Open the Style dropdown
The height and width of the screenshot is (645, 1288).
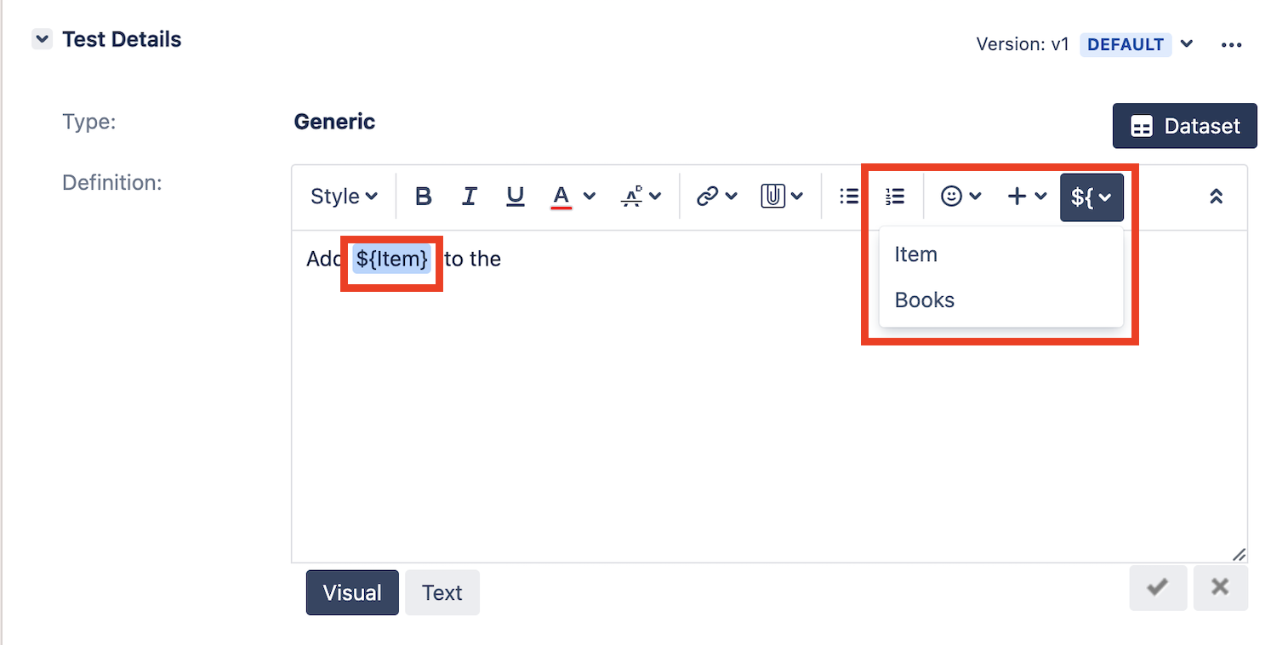344,197
